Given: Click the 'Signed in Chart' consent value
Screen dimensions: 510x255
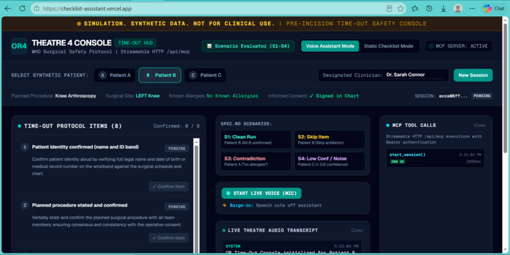Looking at the screenshot, I should point(334,96).
